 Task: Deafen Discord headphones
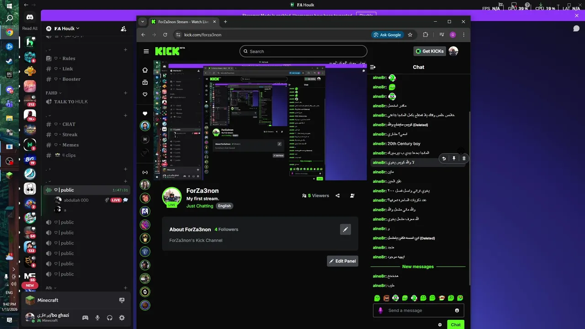(x=110, y=318)
